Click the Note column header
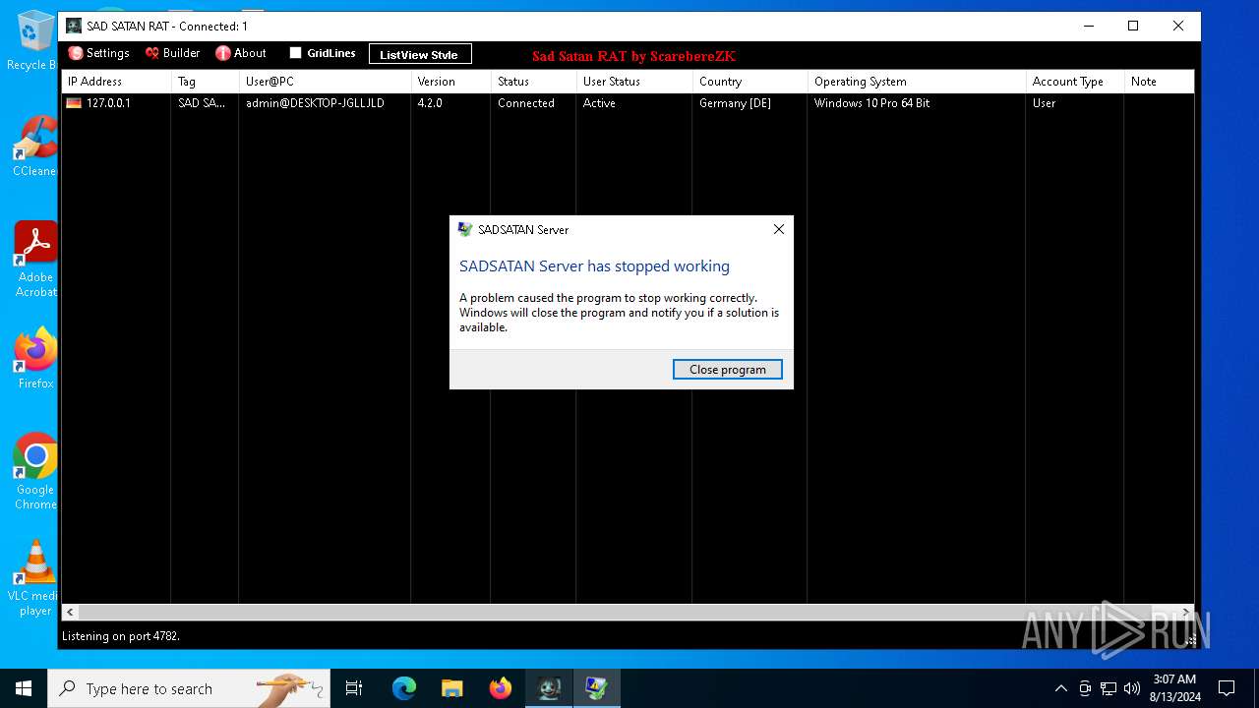1259x708 pixels. pyautogui.click(x=1160, y=82)
